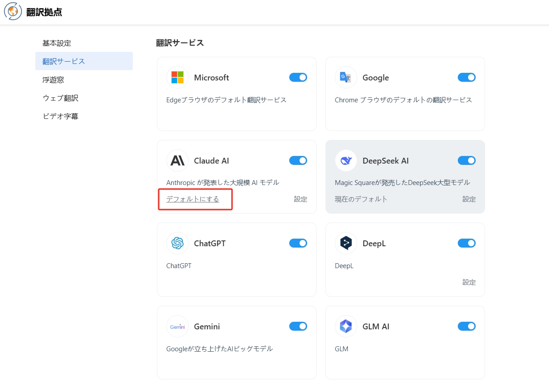Go to the 浮遊窓 settings section
This screenshot has height=387, width=549.
pos(84,80)
